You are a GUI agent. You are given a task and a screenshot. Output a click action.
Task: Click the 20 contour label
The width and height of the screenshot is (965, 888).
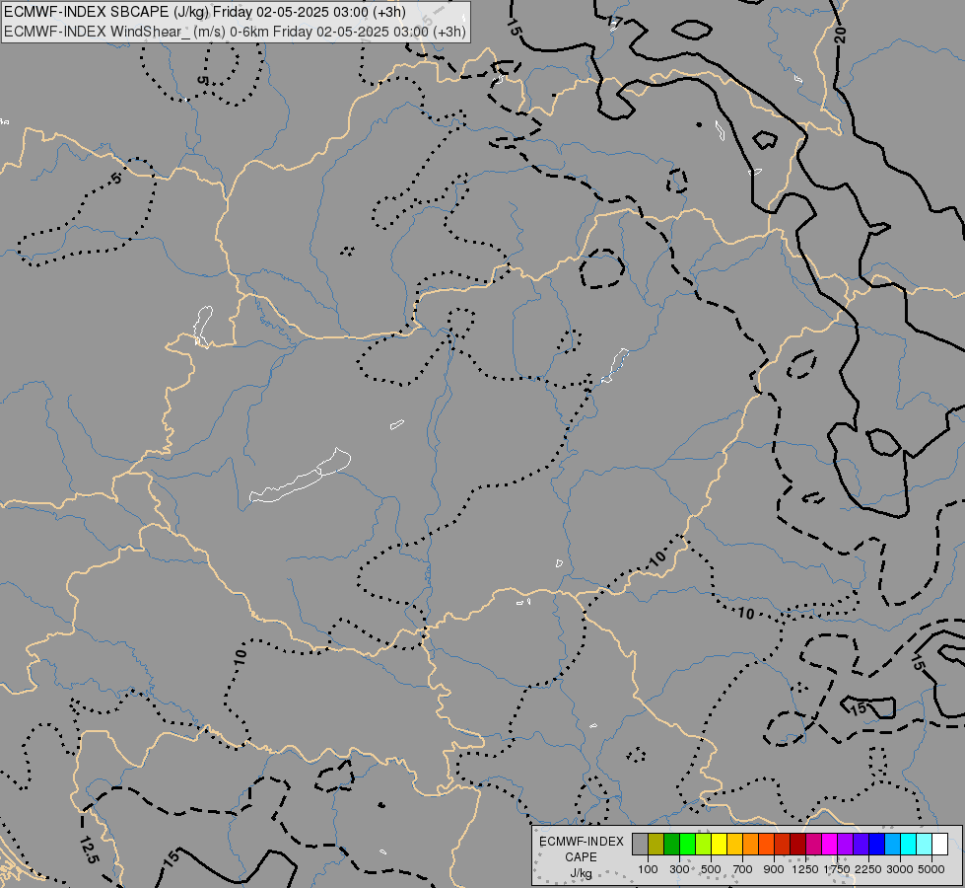tap(840, 36)
